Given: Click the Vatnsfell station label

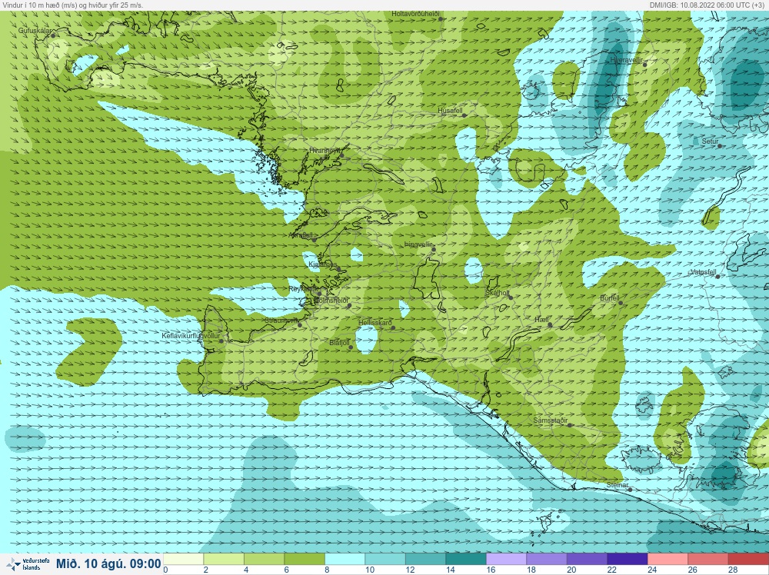Looking at the screenshot, I should 704,272.
